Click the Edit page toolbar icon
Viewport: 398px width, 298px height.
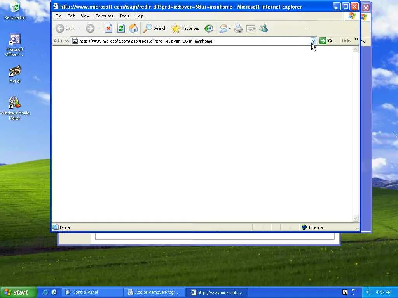[251, 28]
